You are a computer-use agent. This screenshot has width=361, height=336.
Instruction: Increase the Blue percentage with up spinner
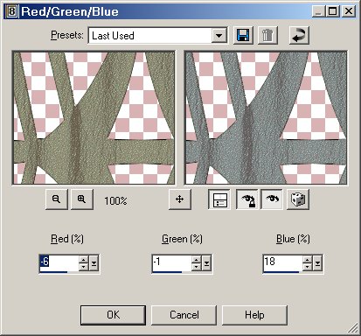308,260
